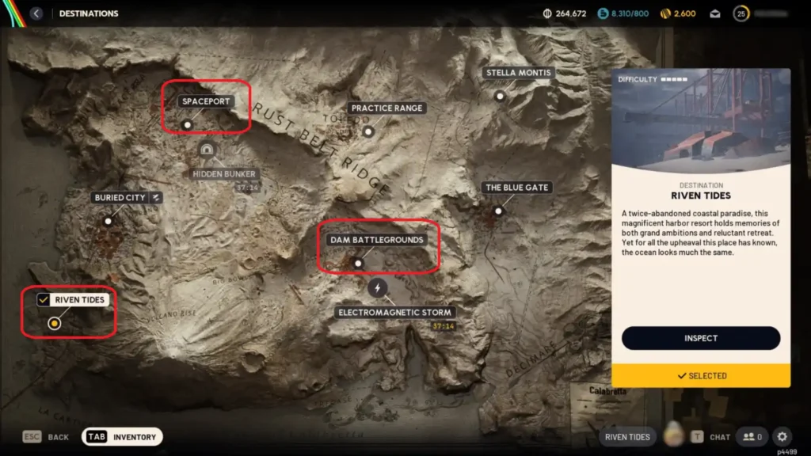This screenshot has width=811, height=456.
Task: Click the Hidden Bunker timer
Action: 247,188
